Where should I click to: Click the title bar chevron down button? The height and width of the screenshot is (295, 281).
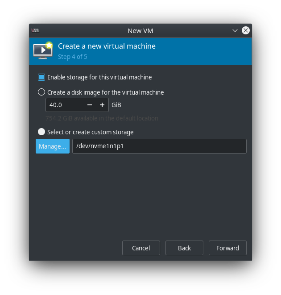click(x=235, y=30)
